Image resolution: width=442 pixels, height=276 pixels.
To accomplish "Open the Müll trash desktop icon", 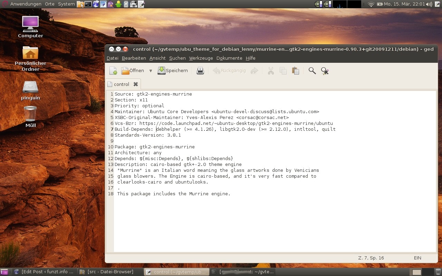I will (x=30, y=116).
